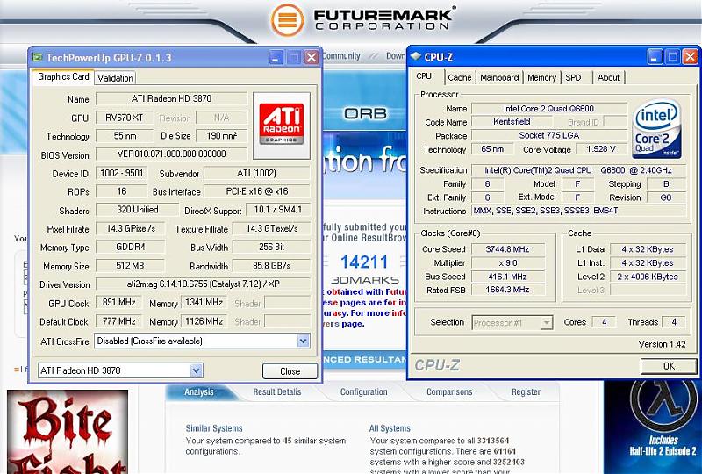Screen dimensions: 702x474
Task: Click the Similar Systems heading
Action: pos(214,428)
